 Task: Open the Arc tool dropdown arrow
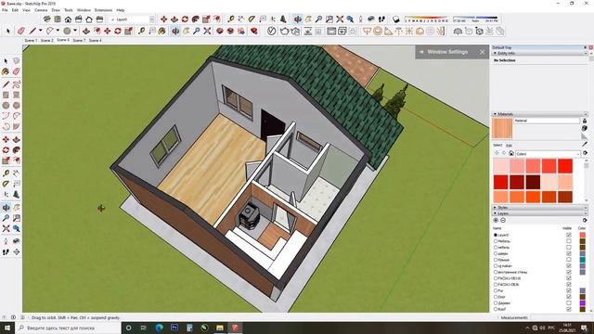[x=58, y=31]
